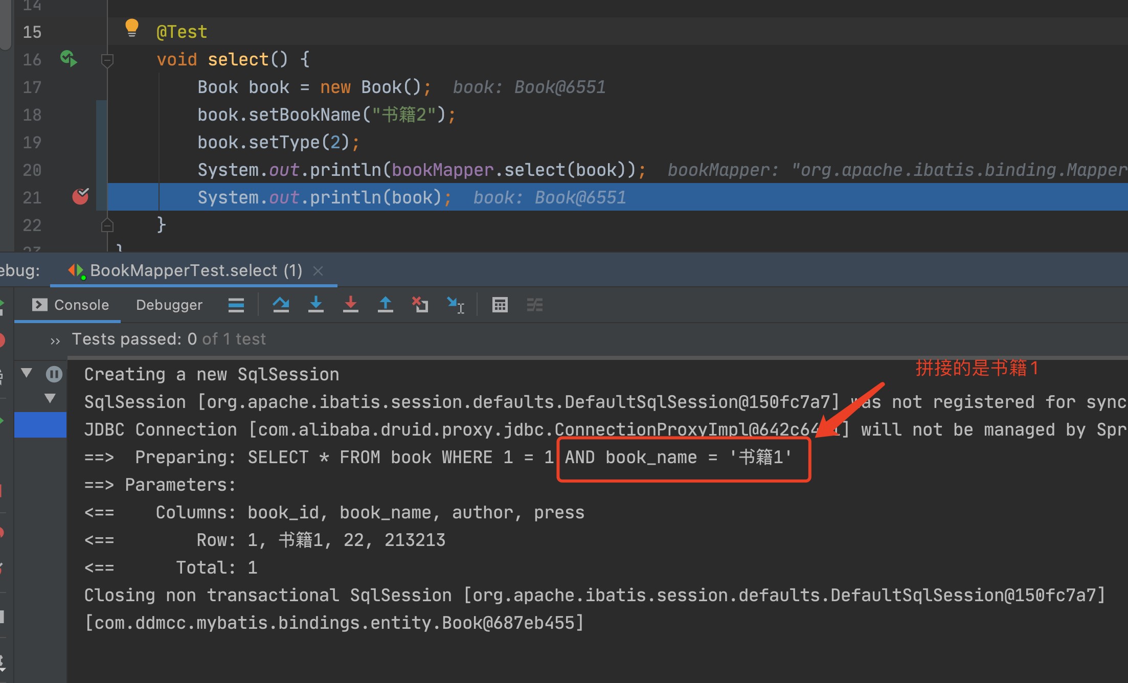Click the Step Out icon
Image resolution: width=1128 pixels, height=683 pixels.
pos(386,305)
